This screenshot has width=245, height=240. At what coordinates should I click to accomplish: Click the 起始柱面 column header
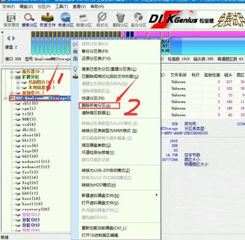click(212, 75)
